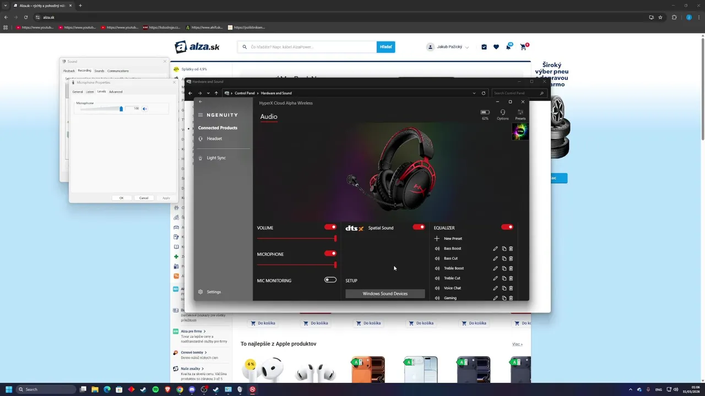Click the Windows Sound Devices button
This screenshot has height=396, width=705.
click(x=385, y=294)
